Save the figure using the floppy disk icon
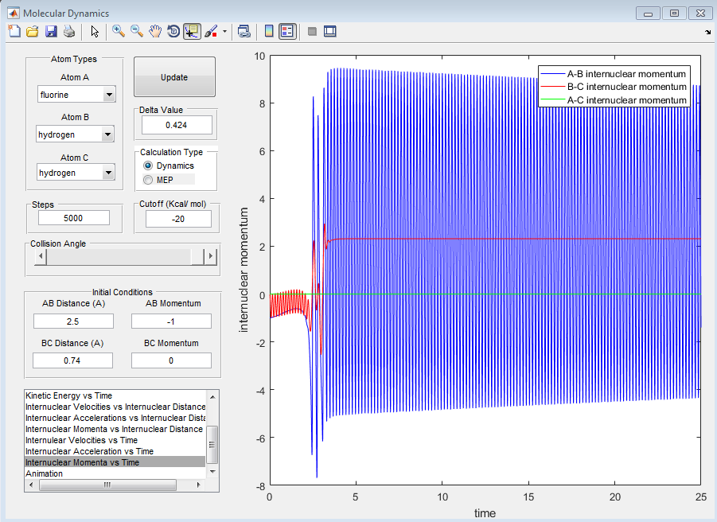 (51, 31)
